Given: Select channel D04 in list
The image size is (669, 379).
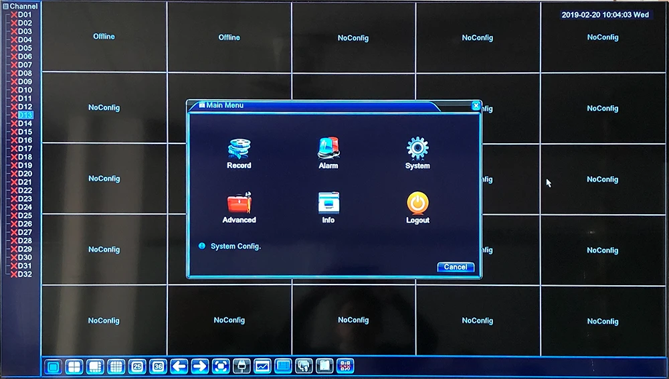Looking at the screenshot, I should pyautogui.click(x=25, y=40).
